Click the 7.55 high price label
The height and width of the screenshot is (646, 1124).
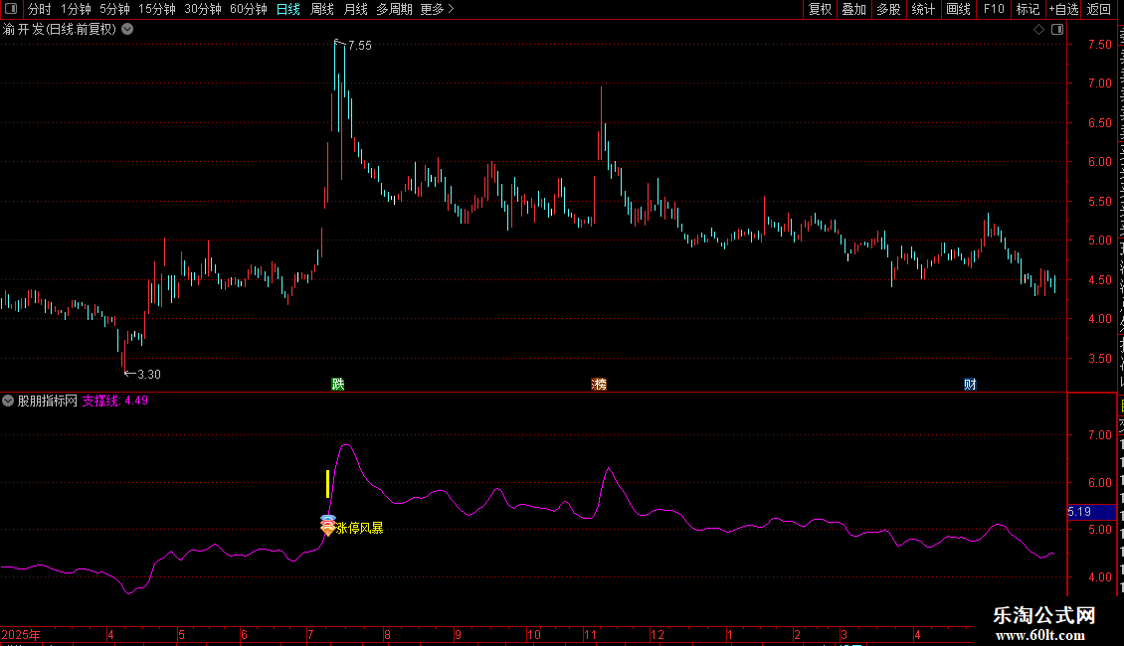[360, 45]
